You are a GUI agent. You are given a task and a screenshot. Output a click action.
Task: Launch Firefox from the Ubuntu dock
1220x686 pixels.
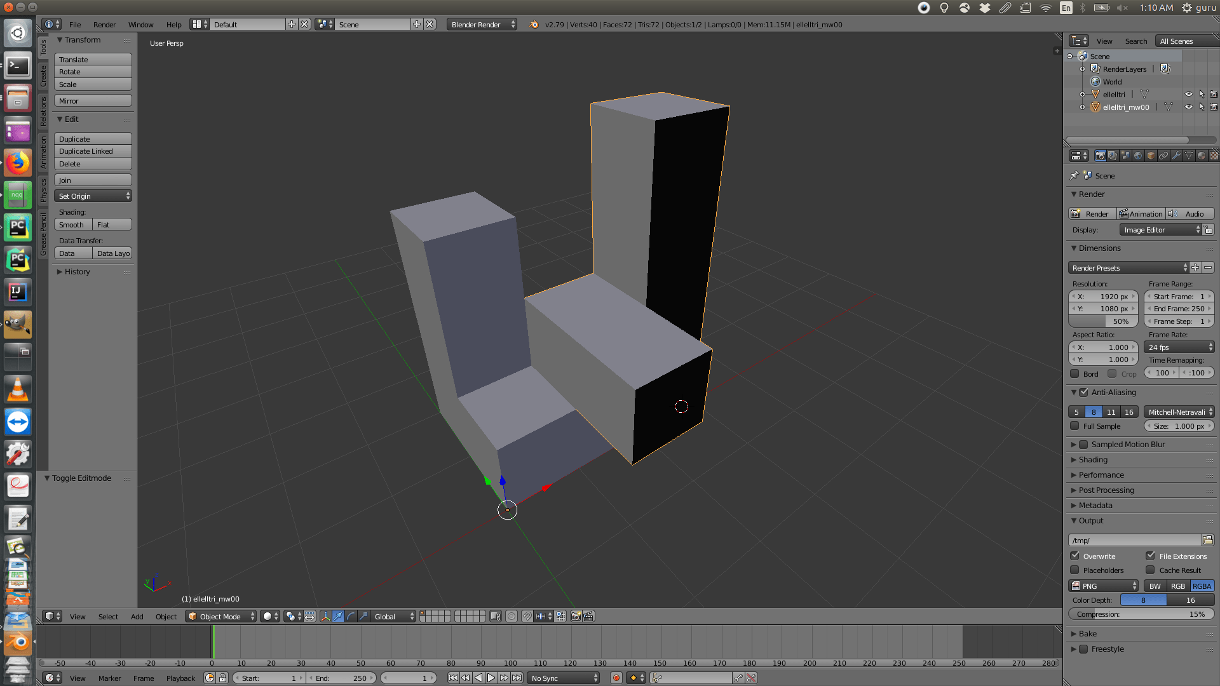point(18,163)
